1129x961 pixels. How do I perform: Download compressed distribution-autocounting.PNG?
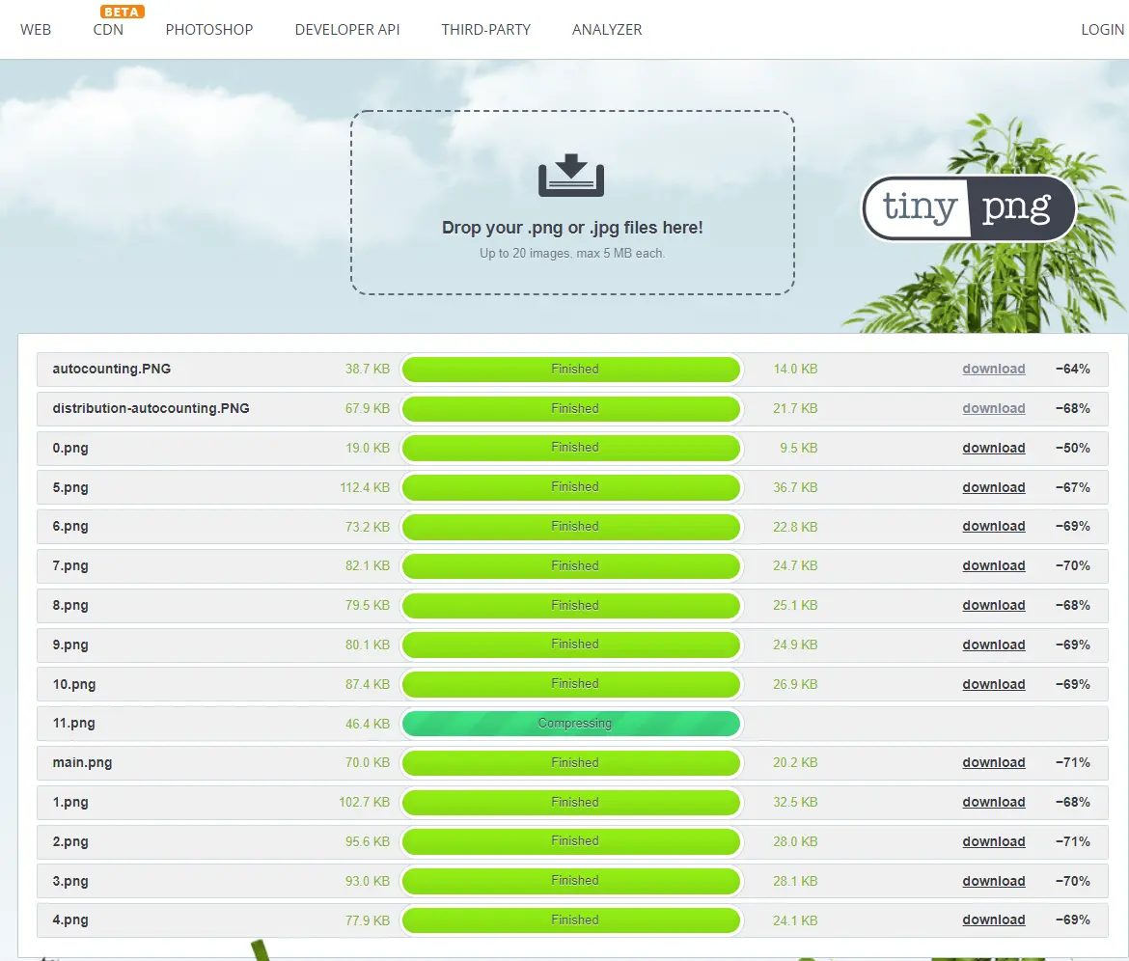pyautogui.click(x=994, y=408)
